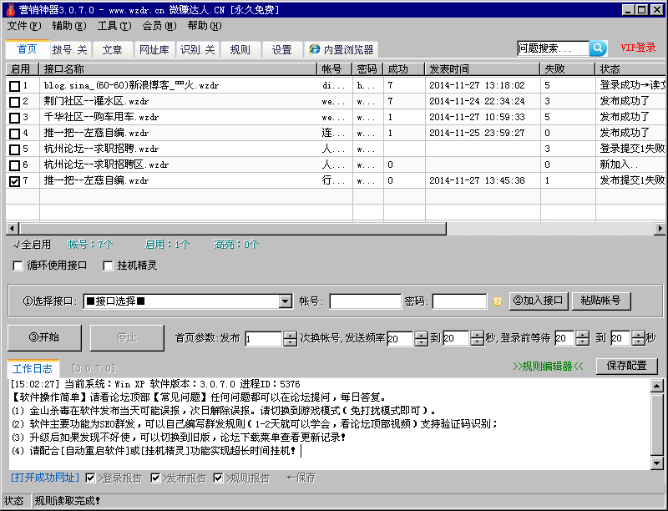Click the question-mark icon beside the password field
Image resolution: width=668 pixels, height=511 pixels.
(x=498, y=301)
